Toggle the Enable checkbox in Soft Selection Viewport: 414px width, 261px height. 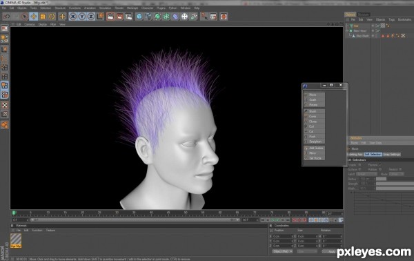[x=359, y=165]
